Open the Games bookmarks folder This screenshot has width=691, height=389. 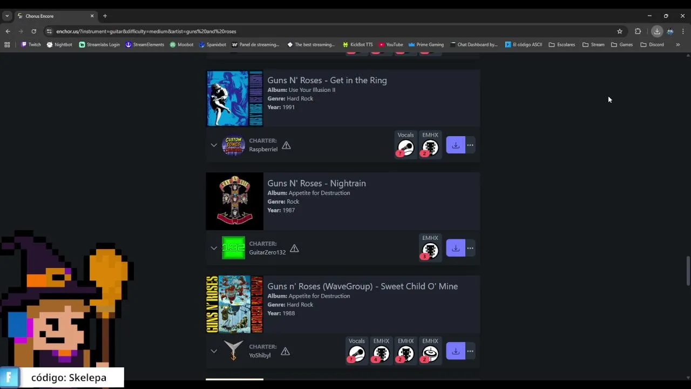[622, 44]
